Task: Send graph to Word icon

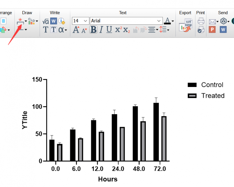Action: (223, 30)
